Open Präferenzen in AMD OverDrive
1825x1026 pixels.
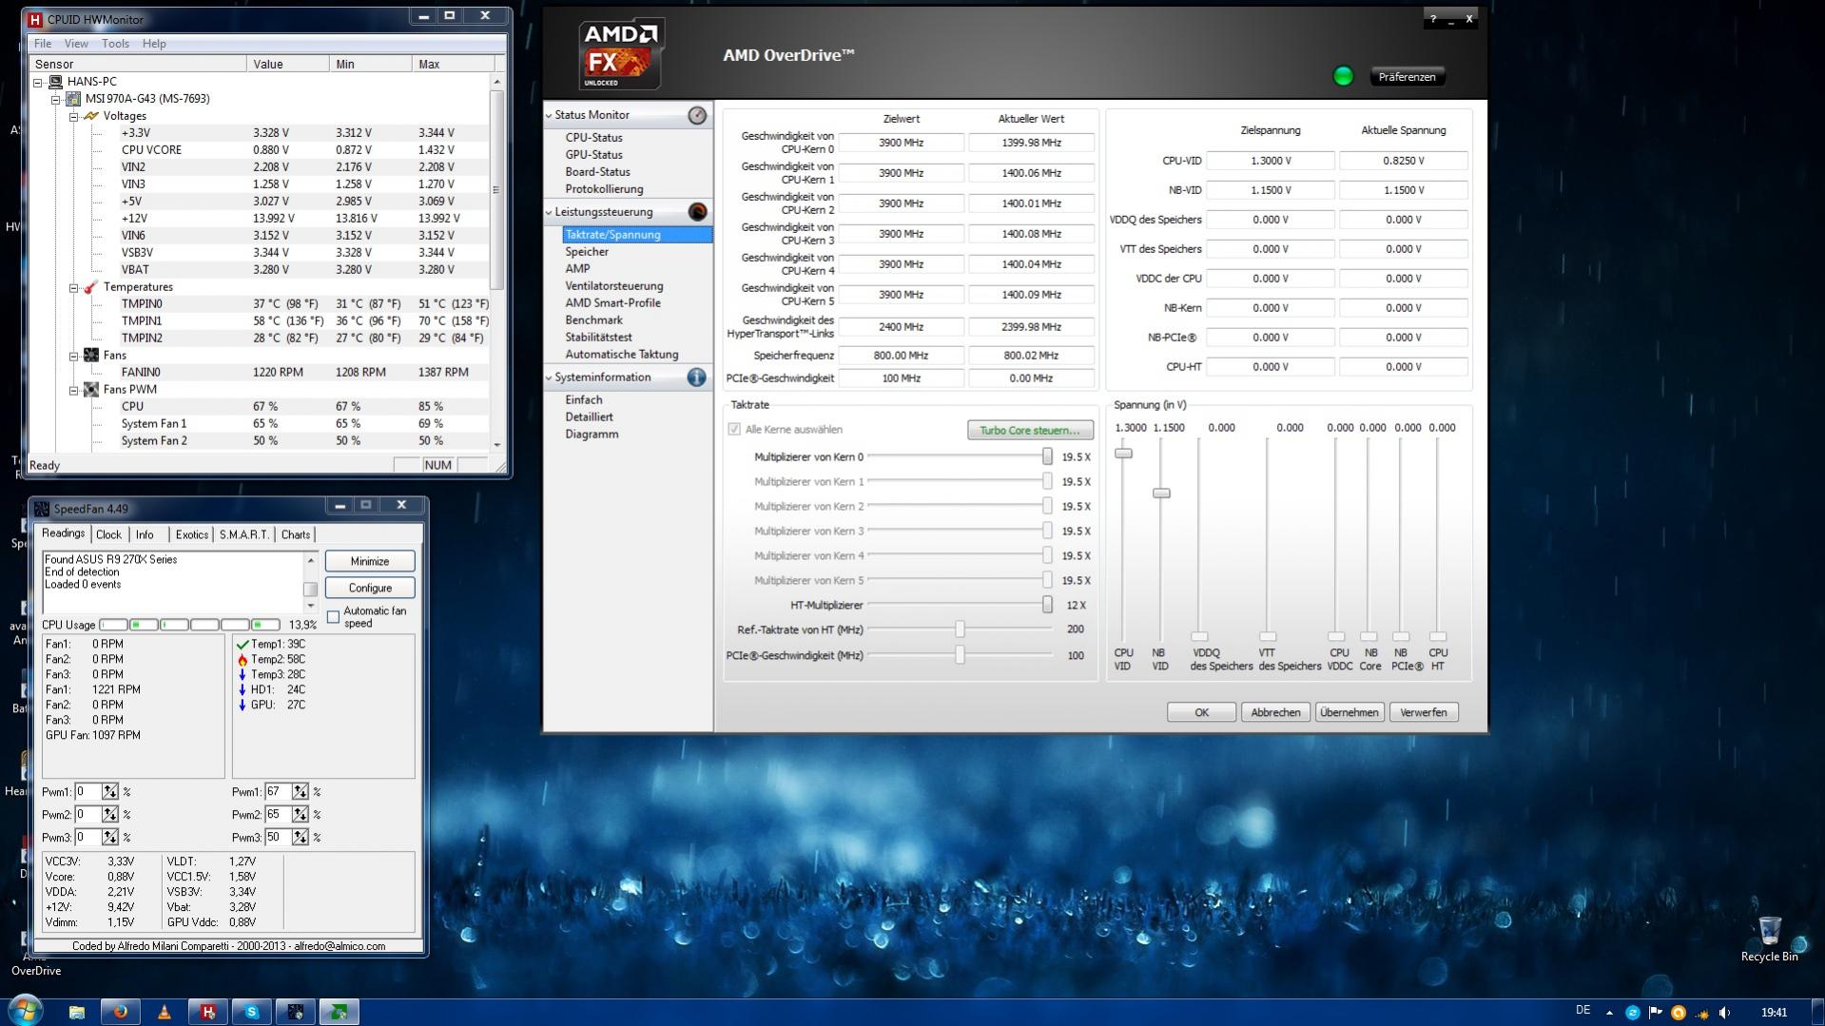tap(1407, 77)
